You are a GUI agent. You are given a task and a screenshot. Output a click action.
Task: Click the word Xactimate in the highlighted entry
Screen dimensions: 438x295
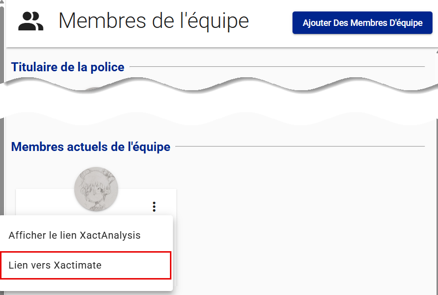pos(78,265)
